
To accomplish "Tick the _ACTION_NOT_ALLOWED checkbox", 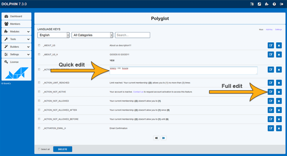I will 39,101.
